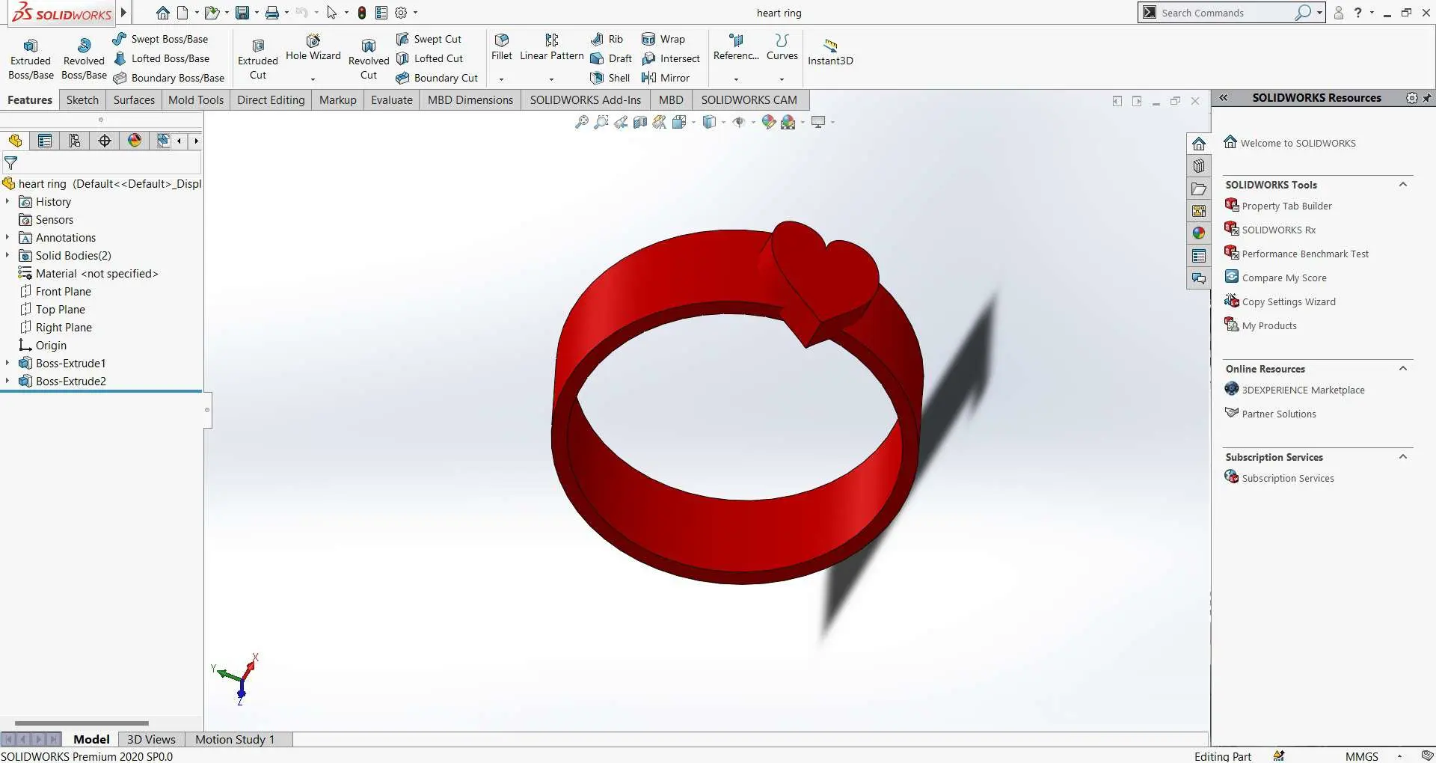The height and width of the screenshot is (763, 1436).
Task: Open Design Library in task pane
Action: (x=1199, y=166)
